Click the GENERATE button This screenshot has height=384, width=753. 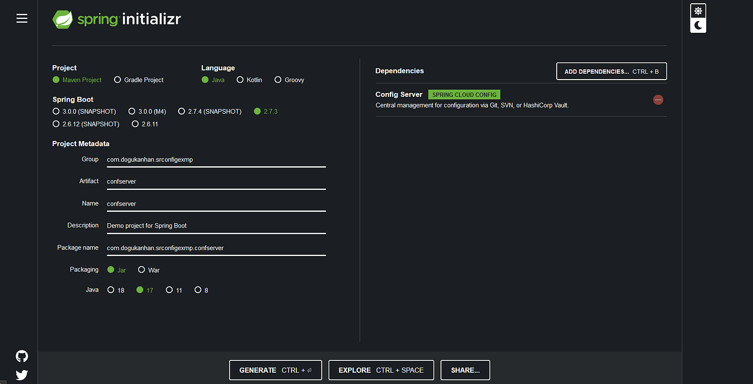(x=275, y=370)
